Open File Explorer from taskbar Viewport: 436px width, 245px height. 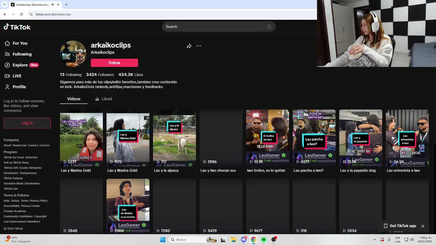point(233,240)
